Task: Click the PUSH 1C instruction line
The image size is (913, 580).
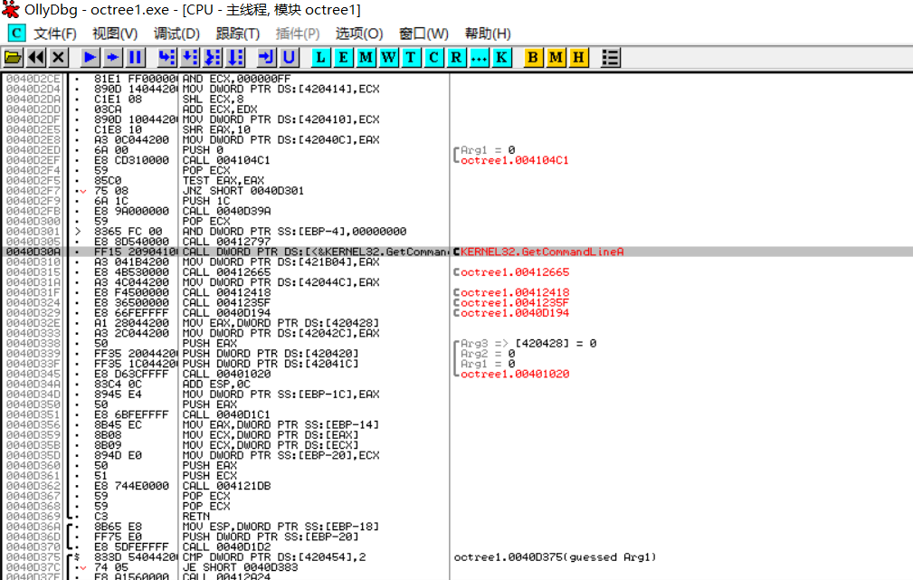Action: click(206, 201)
